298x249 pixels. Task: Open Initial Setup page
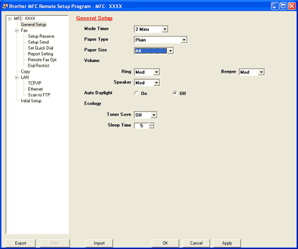pos(31,101)
